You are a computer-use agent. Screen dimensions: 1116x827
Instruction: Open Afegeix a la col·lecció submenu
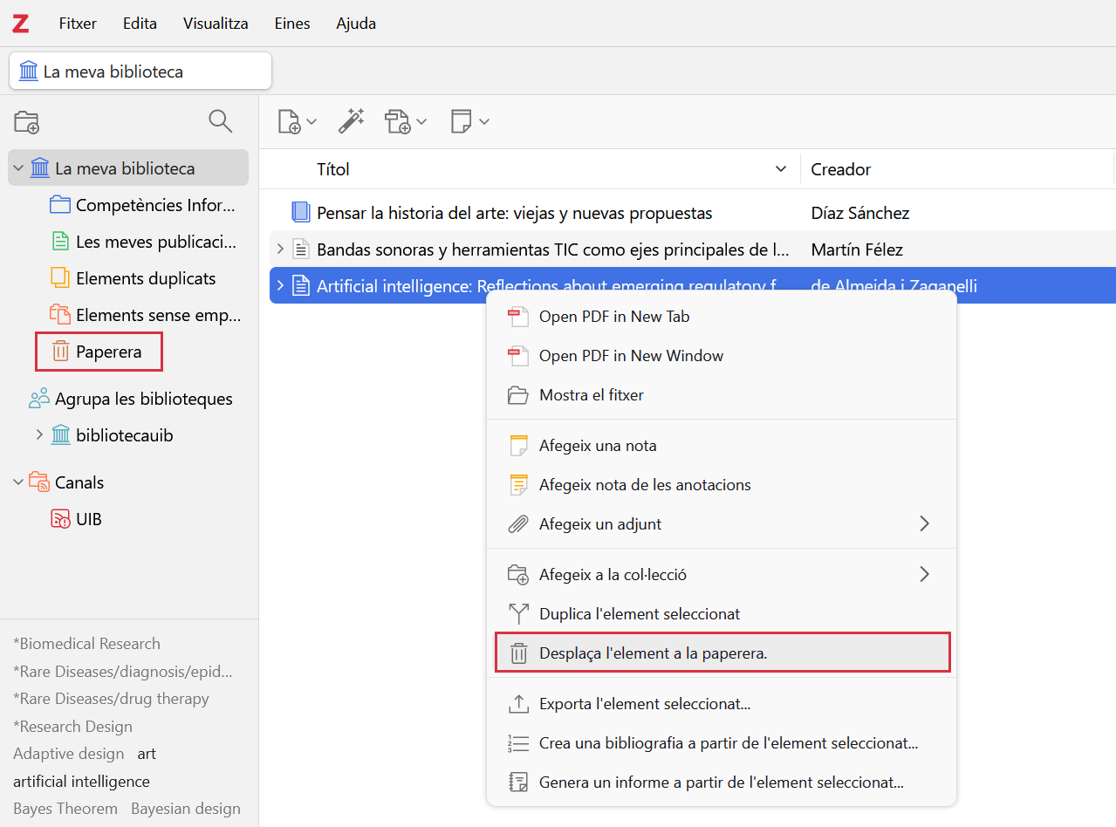click(721, 574)
